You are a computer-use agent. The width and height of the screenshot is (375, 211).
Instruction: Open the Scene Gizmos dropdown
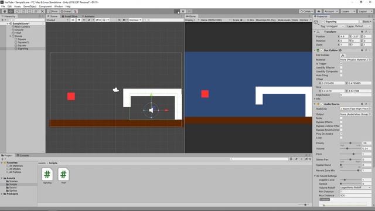(x=135, y=20)
